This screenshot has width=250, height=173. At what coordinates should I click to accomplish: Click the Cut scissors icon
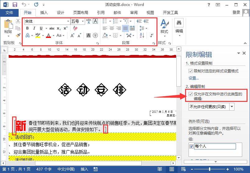[x=18, y=21]
